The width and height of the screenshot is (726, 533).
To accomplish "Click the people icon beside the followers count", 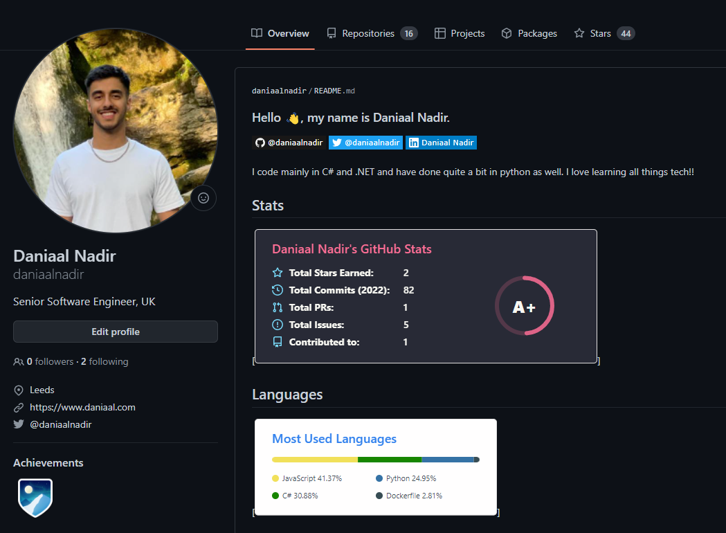I will 17,361.
